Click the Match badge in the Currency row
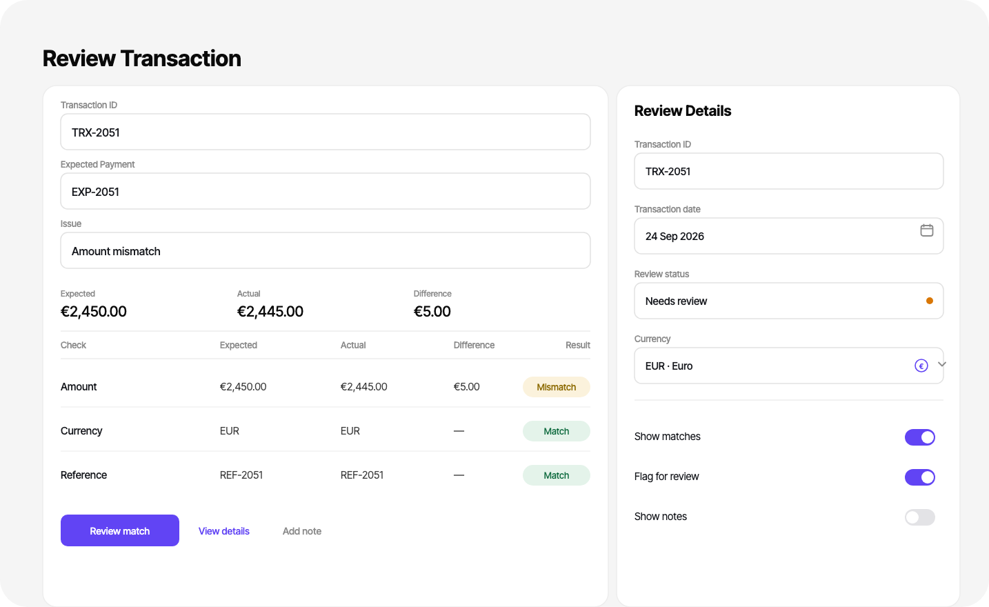 (557, 431)
